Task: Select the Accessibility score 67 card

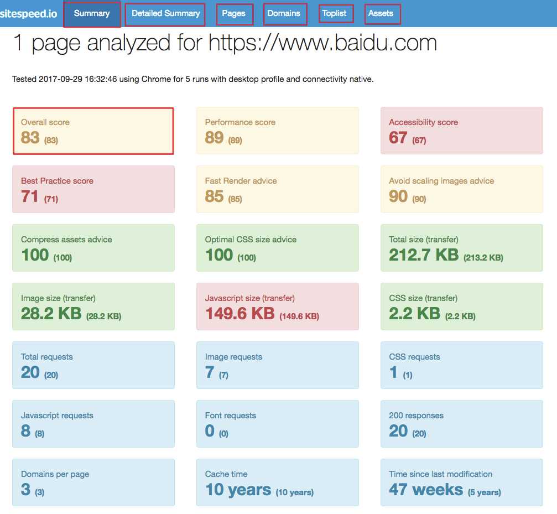Action: (x=461, y=131)
